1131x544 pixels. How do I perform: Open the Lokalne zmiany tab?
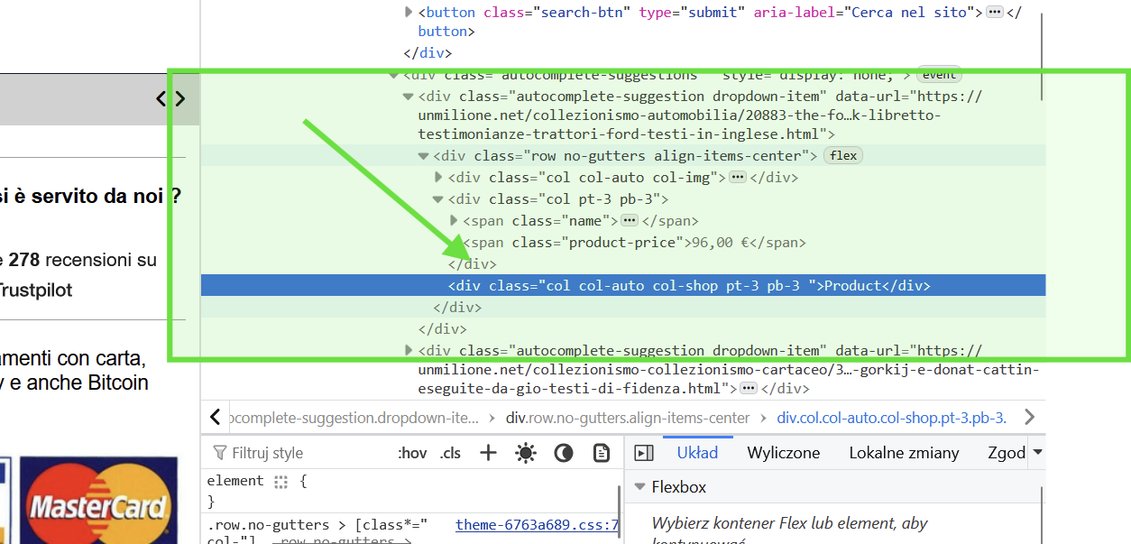click(x=904, y=453)
